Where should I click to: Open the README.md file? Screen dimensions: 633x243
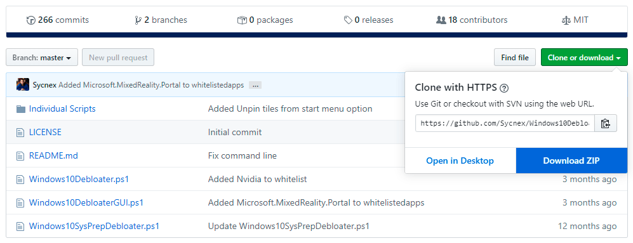[53, 155]
